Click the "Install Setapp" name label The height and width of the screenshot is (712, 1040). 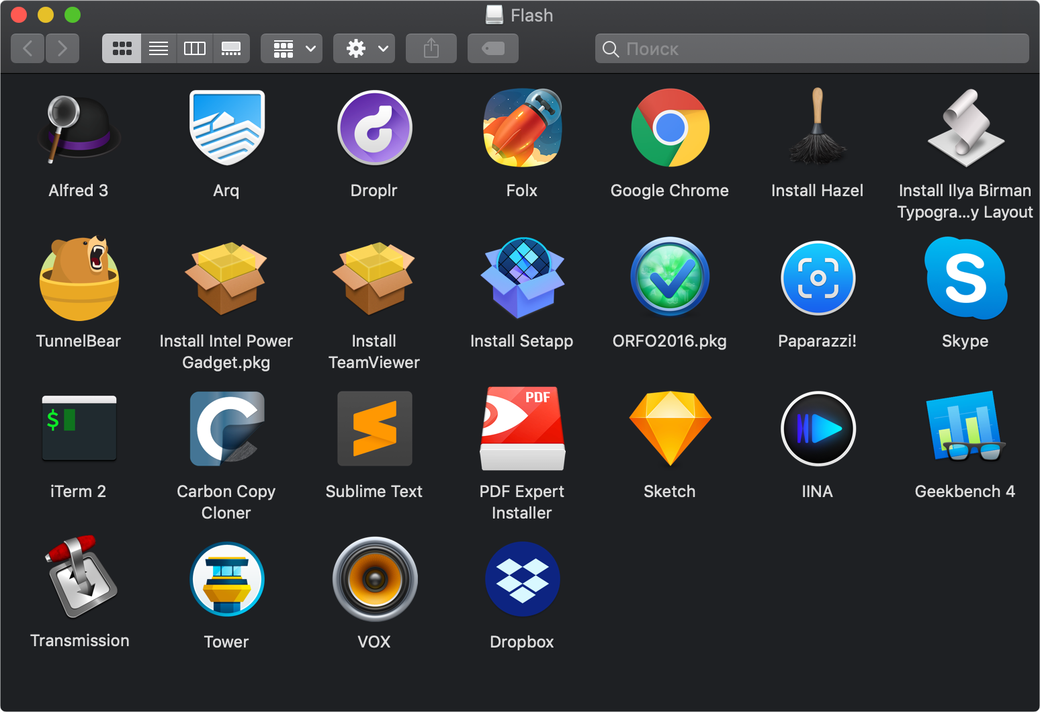522,341
